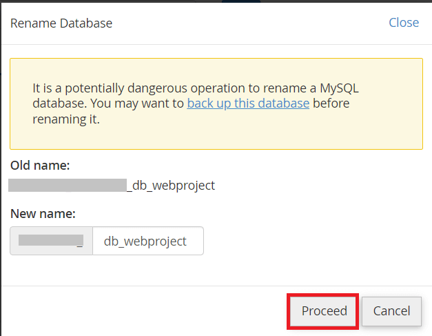Focus the New name input field
This screenshot has width=432, height=336.
[148, 241]
